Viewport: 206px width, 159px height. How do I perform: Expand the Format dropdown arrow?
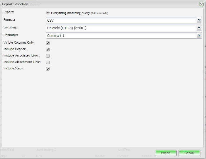[199, 20]
